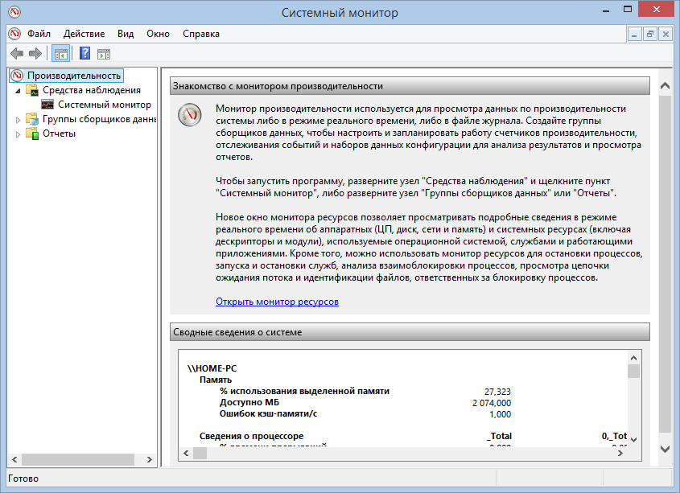Follow the Открыть монитор ресурсов link
Viewport: 680px width, 493px height.
(x=277, y=302)
